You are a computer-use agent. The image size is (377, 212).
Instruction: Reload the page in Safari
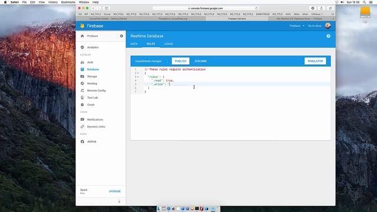[x=256, y=8]
